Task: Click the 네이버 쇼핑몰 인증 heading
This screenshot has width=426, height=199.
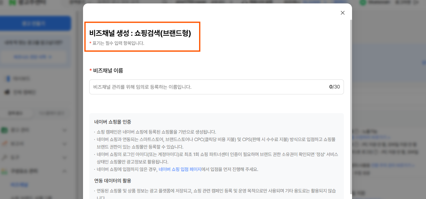Action: (x=113, y=122)
